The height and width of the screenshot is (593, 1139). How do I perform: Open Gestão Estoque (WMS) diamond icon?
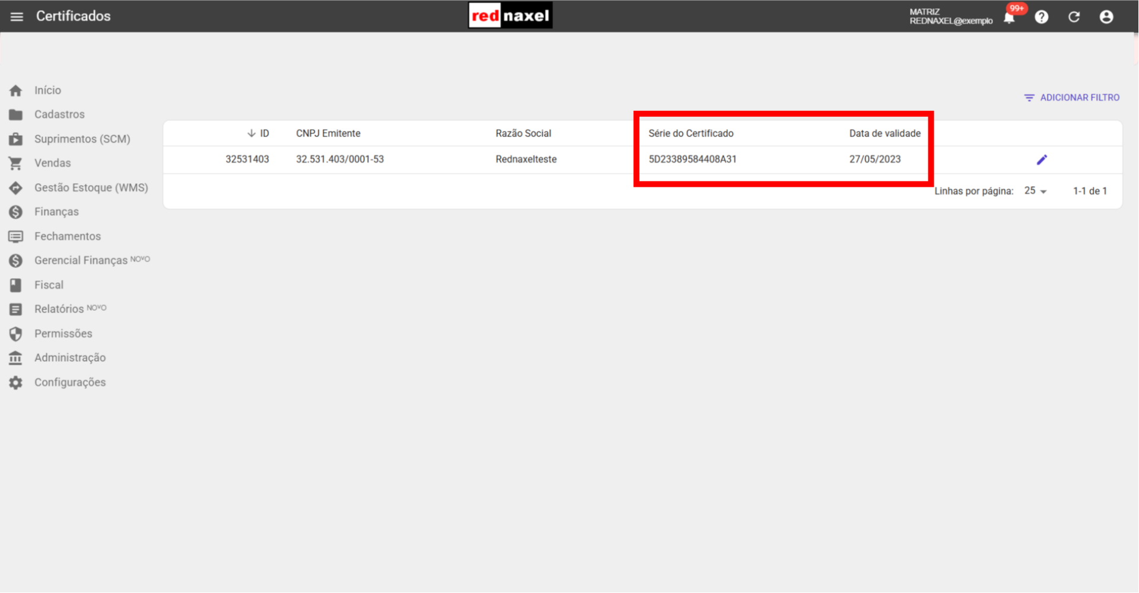(x=15, y=187)
